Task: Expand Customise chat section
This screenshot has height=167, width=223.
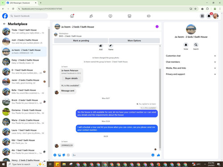Action: 191,56
